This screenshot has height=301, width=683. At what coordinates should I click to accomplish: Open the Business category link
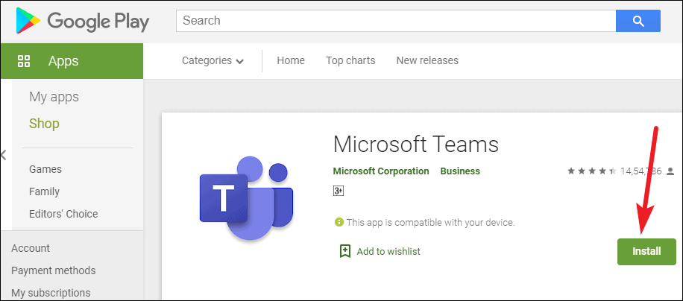click(460, 171)
